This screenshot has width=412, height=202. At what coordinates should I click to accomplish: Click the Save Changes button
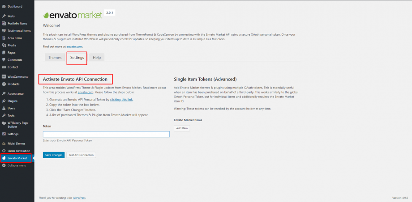pyautogui.click(x=54, y=155)
